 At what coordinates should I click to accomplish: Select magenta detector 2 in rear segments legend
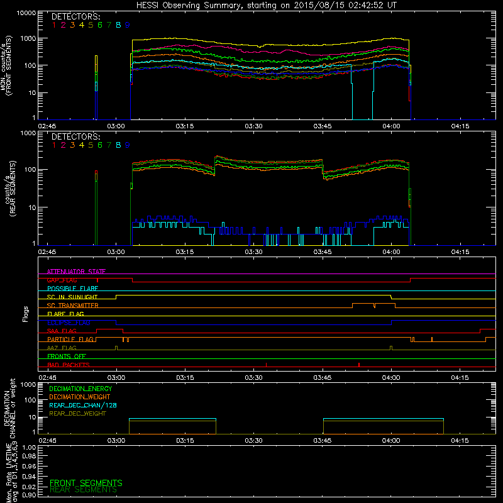pyautogui.click(x=64, y=145)
